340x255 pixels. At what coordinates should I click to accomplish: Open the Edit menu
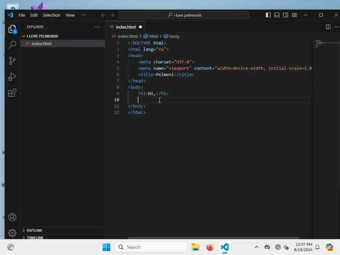pyautogui.click(x=34, y=15)
